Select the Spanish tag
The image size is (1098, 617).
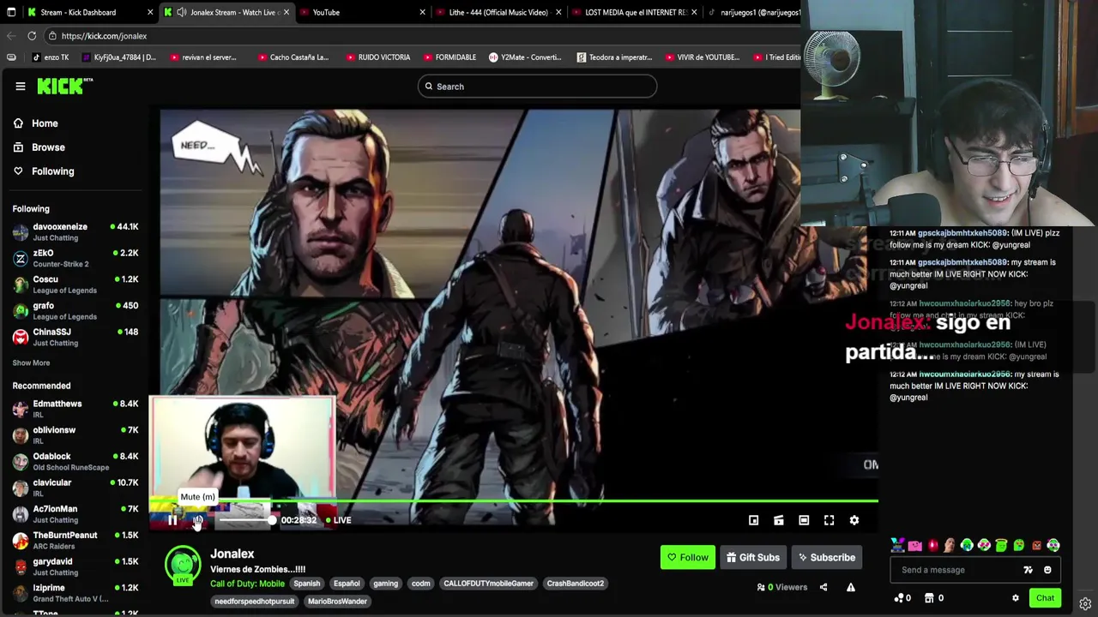[x=306, y=584]
